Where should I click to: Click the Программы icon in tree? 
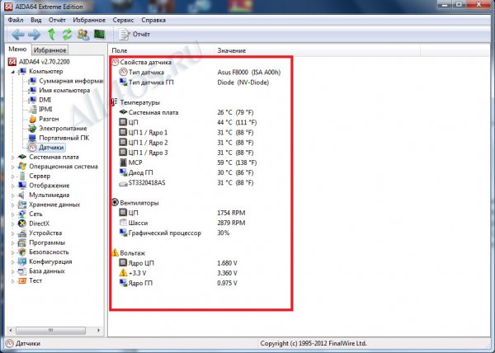22,242
